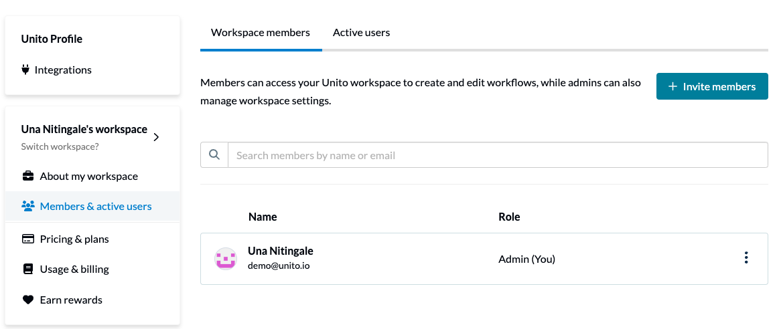Click the Una Nitingale member name
Screen dimensions: 777x329
coord(281,251)
